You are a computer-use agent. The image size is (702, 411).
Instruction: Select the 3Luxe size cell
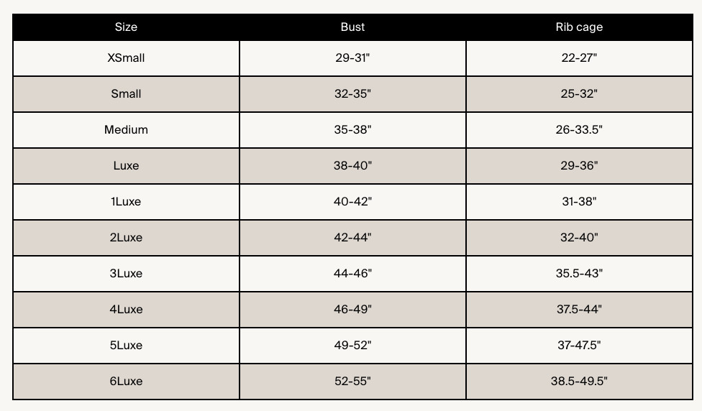[x=126, y=274]
